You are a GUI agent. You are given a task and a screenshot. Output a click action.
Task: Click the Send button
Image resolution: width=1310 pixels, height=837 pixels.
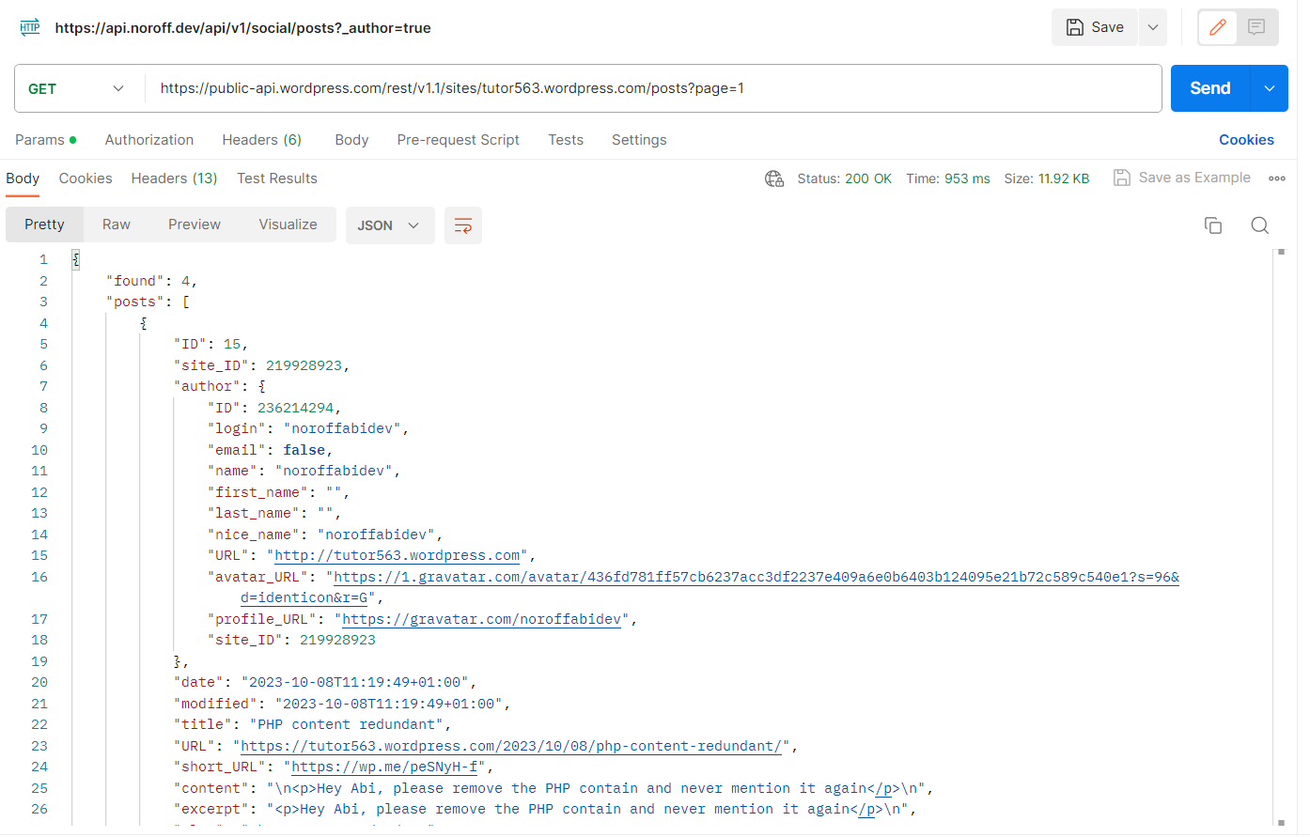coord(1209,88)
